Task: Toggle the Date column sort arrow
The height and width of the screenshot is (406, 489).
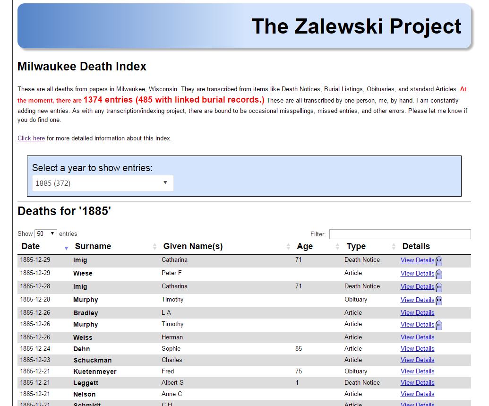Action: 66,247
